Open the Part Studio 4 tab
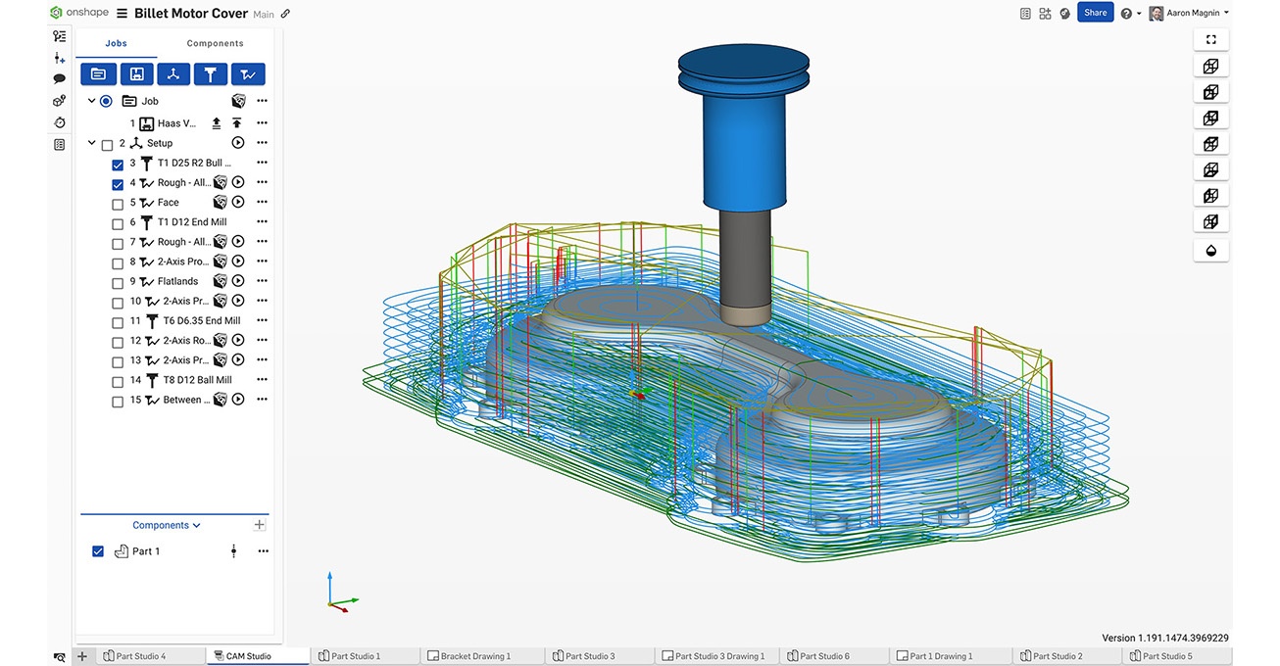The image size is (1280, 666). [x=151, y=656]
